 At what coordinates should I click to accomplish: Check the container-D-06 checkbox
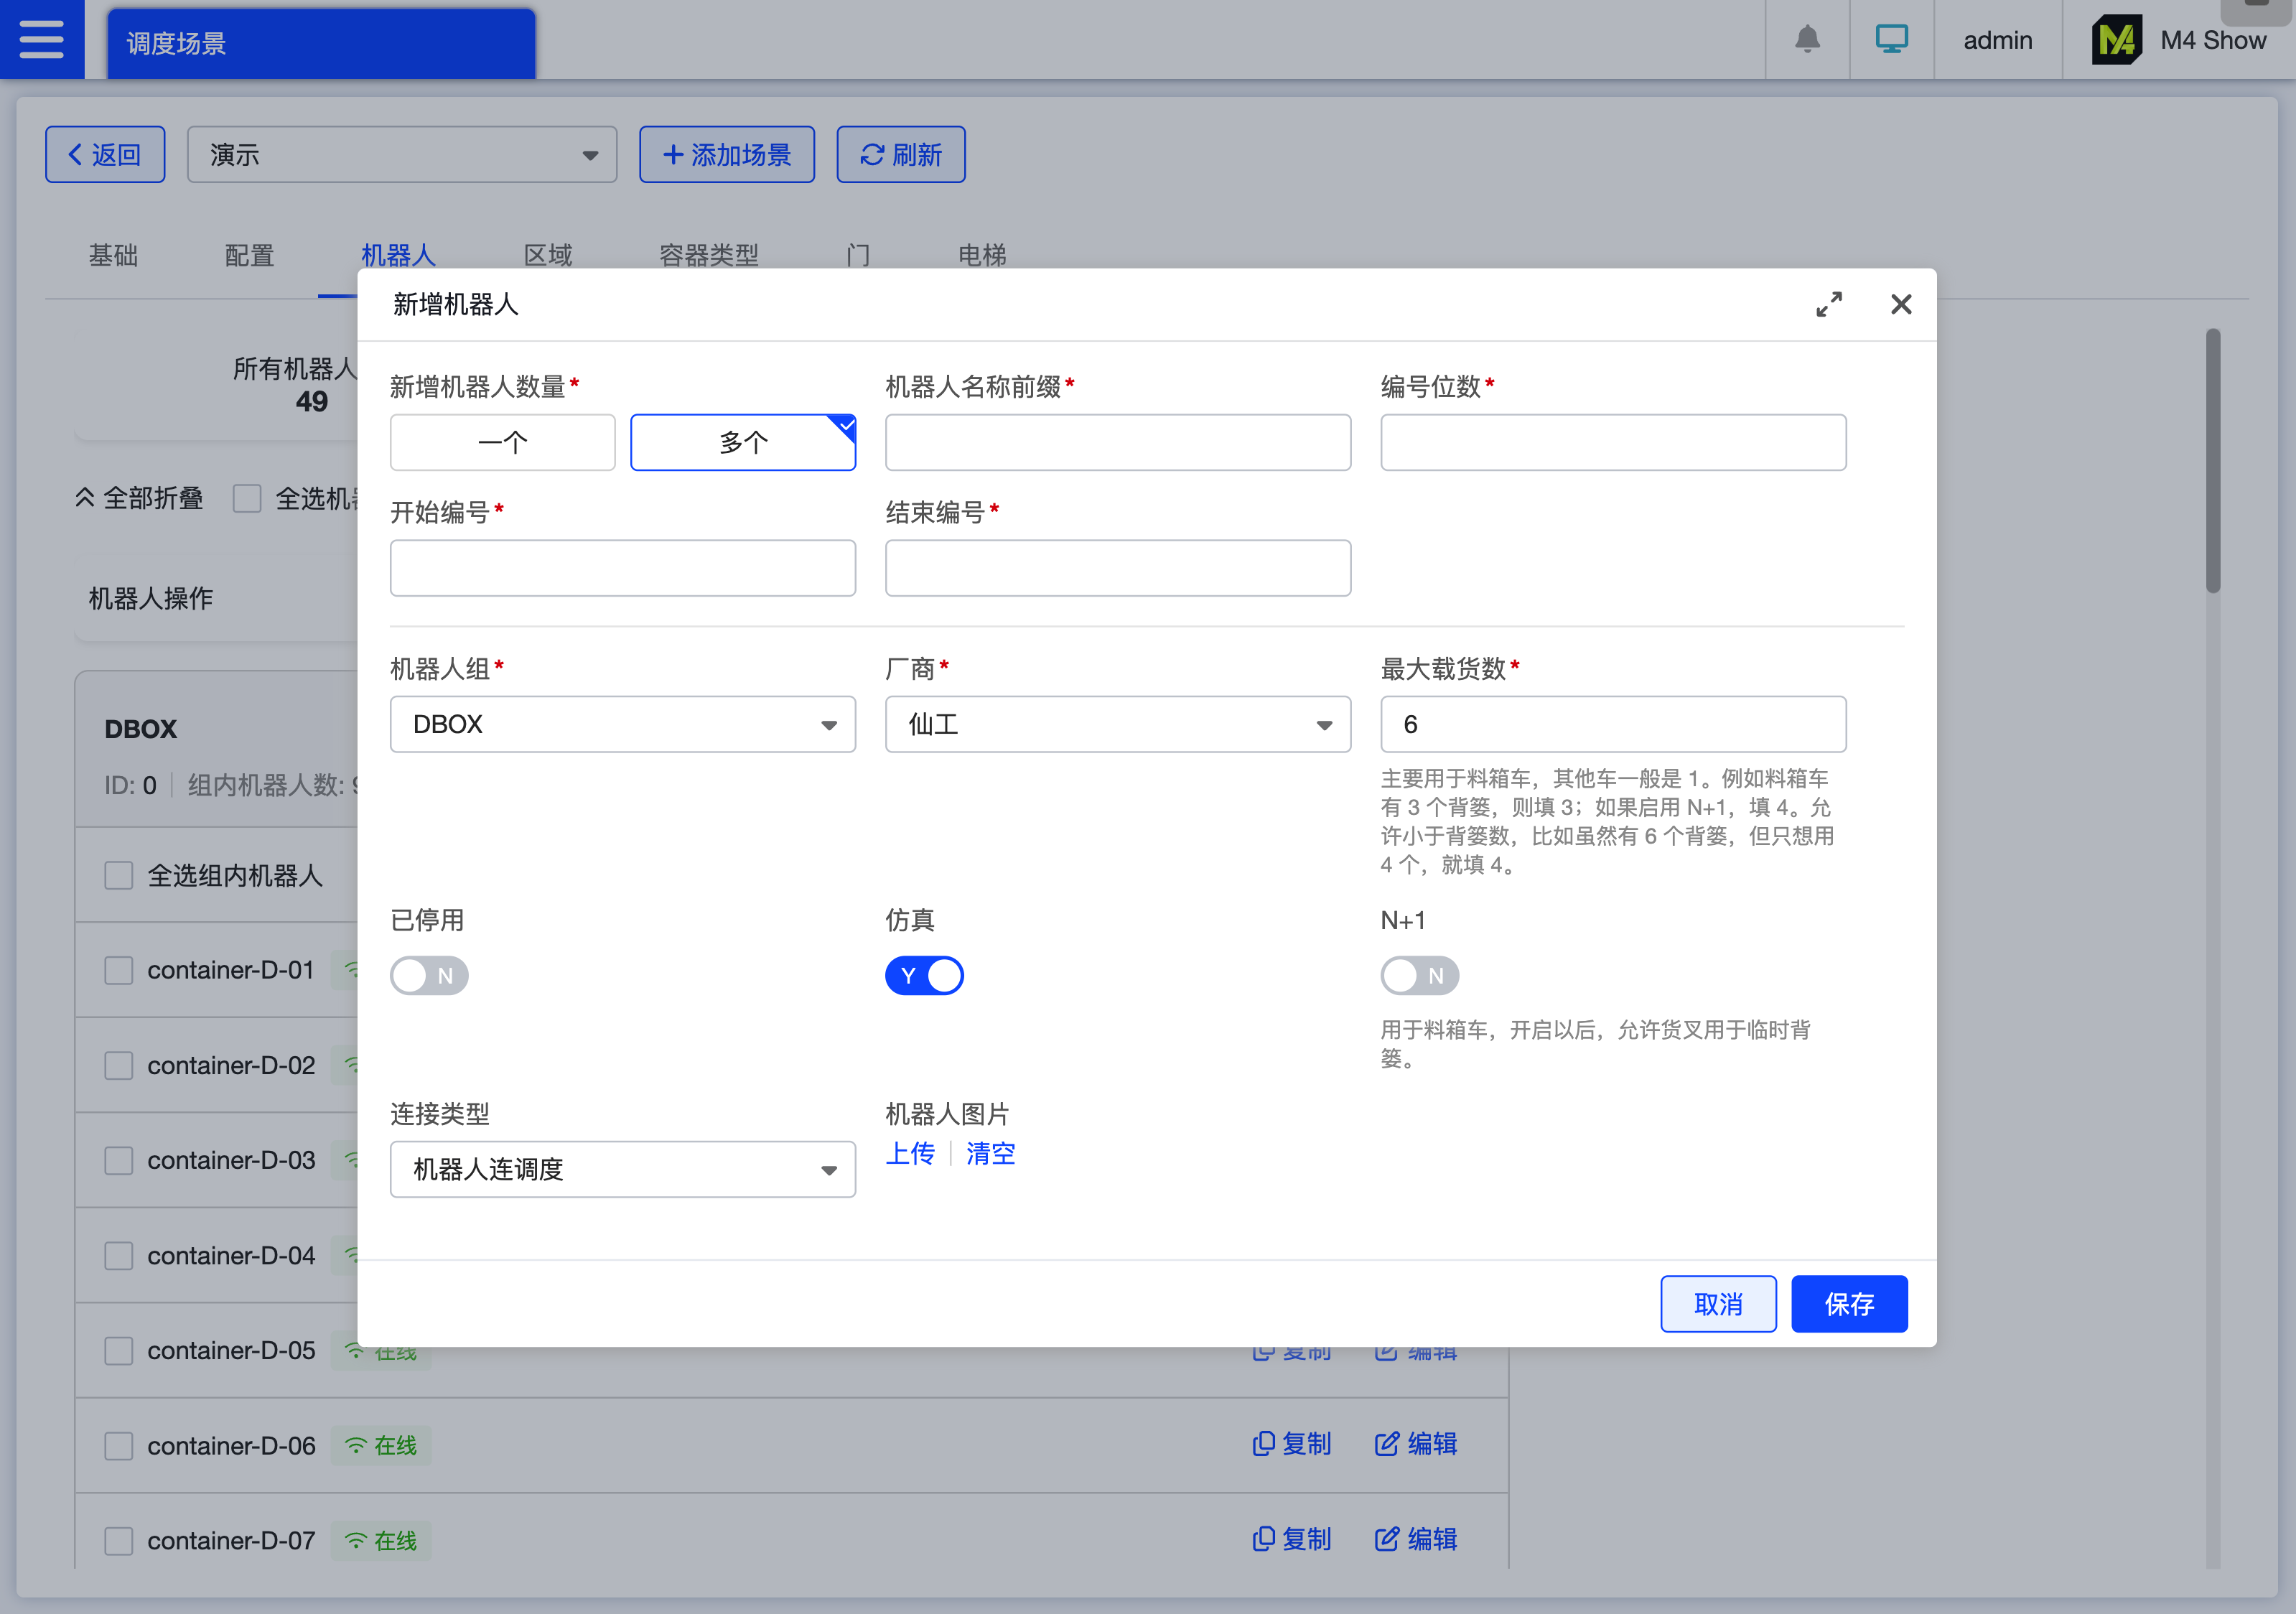[x=119, y=1446]
